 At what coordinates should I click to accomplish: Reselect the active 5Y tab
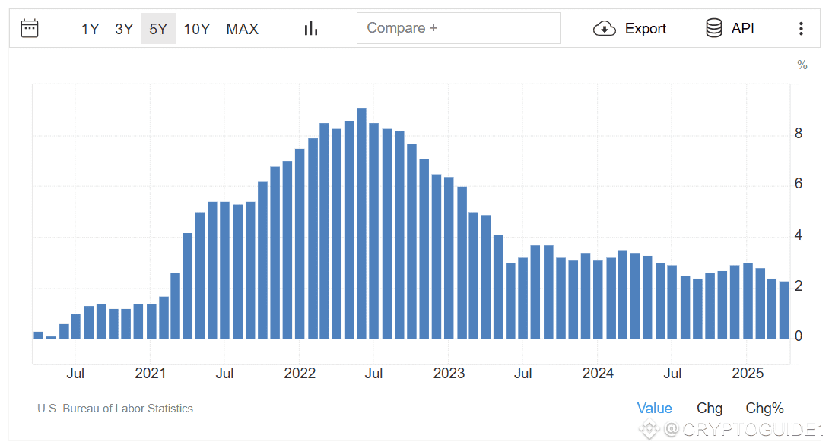158,28
